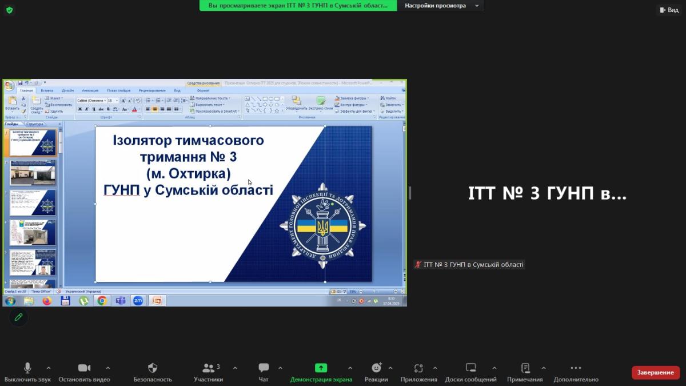
Task: Expand video settings arrow beside camera
Action: tap(108, 368)
